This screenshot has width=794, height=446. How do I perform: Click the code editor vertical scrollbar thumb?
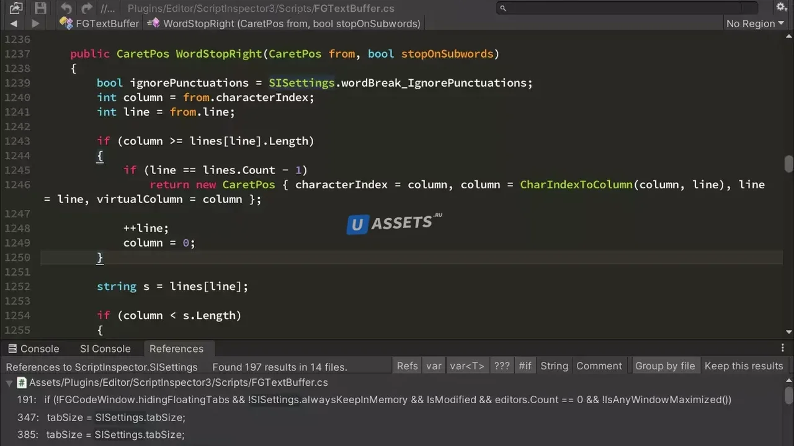point(788,164)
